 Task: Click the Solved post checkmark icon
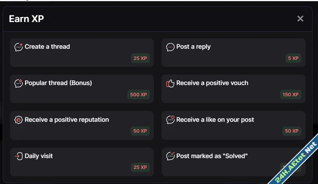click(170, 156)
